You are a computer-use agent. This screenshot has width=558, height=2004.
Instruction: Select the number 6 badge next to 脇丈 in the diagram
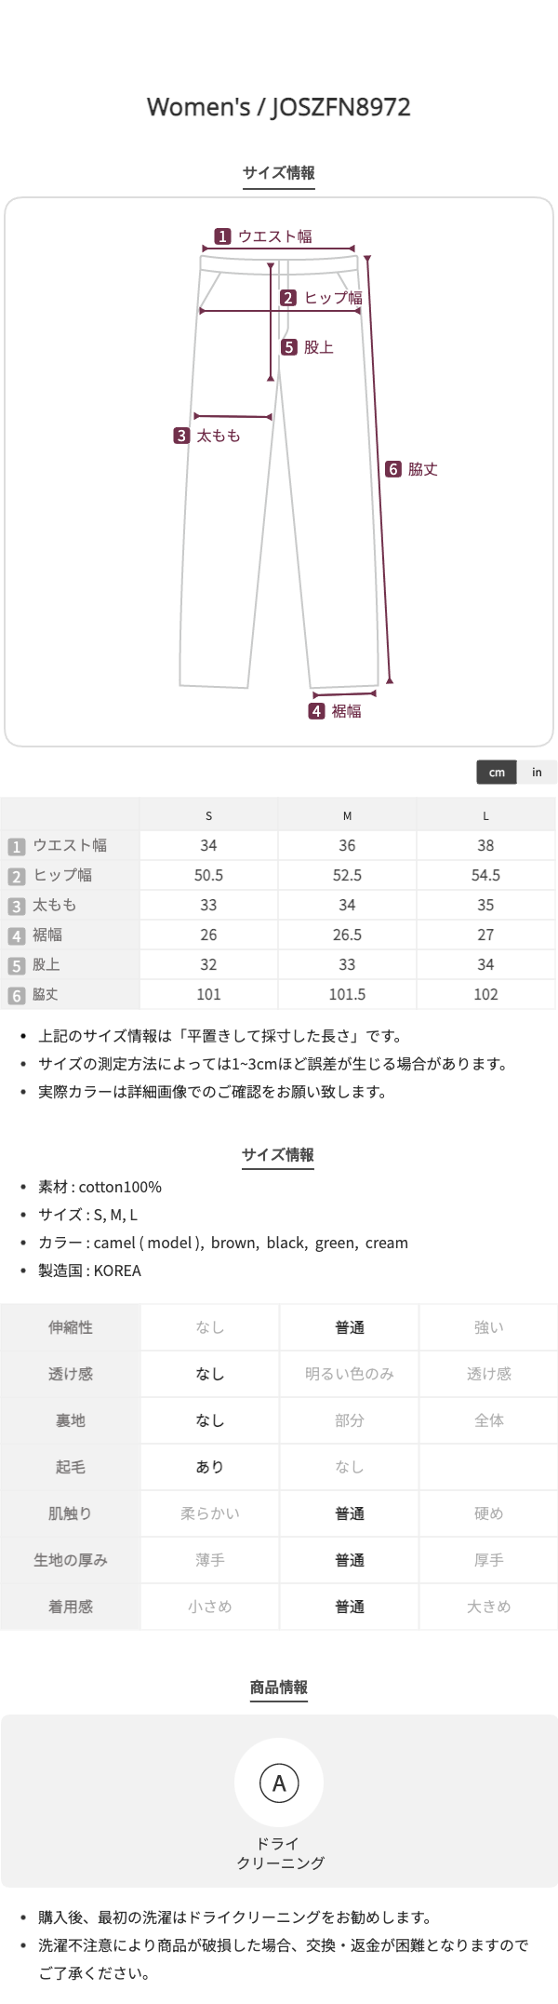(x=393, y=469)
